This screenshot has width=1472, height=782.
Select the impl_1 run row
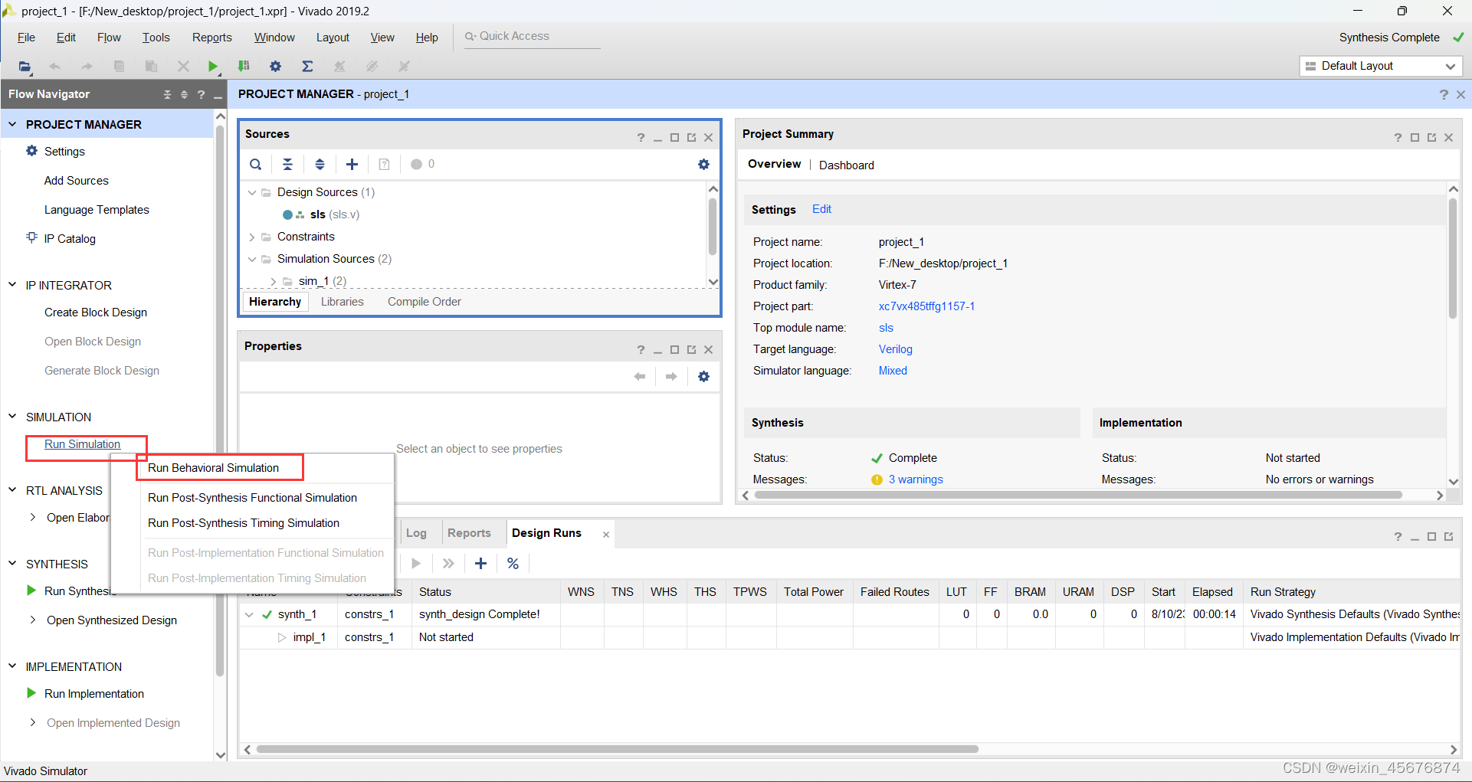click(x=848, y=637)
